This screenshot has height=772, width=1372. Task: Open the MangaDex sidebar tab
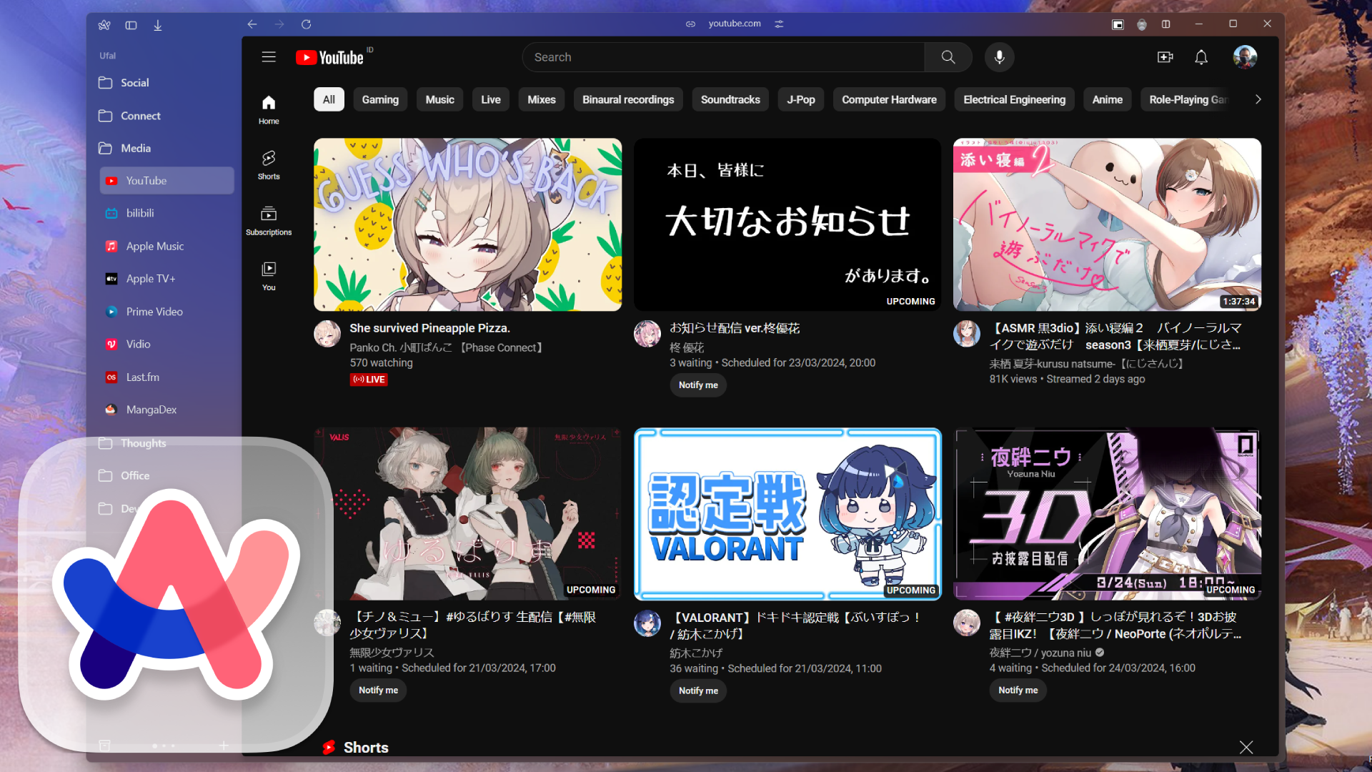pos(166,410)
